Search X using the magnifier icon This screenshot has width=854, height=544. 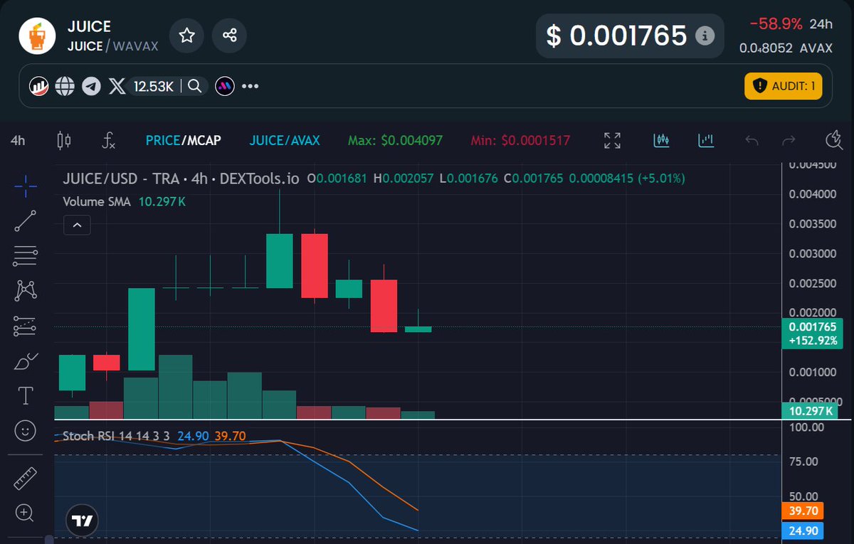[x=195, y=87]
